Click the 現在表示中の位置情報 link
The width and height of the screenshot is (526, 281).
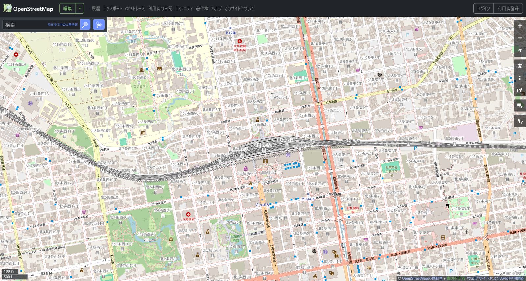tap(62, 25)
